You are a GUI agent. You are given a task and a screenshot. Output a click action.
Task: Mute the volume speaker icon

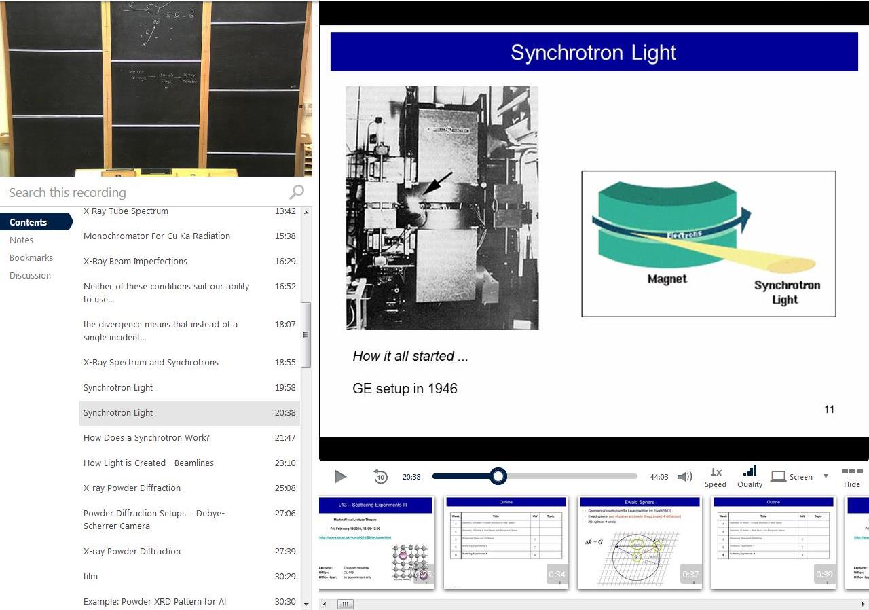(685, 477)
